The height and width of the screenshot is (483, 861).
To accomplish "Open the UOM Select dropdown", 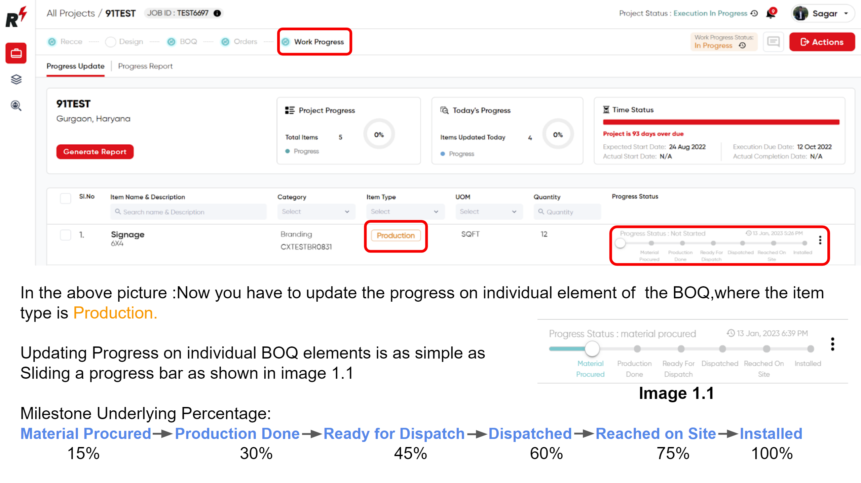I will pyautogui.click(x=489, y=212).
